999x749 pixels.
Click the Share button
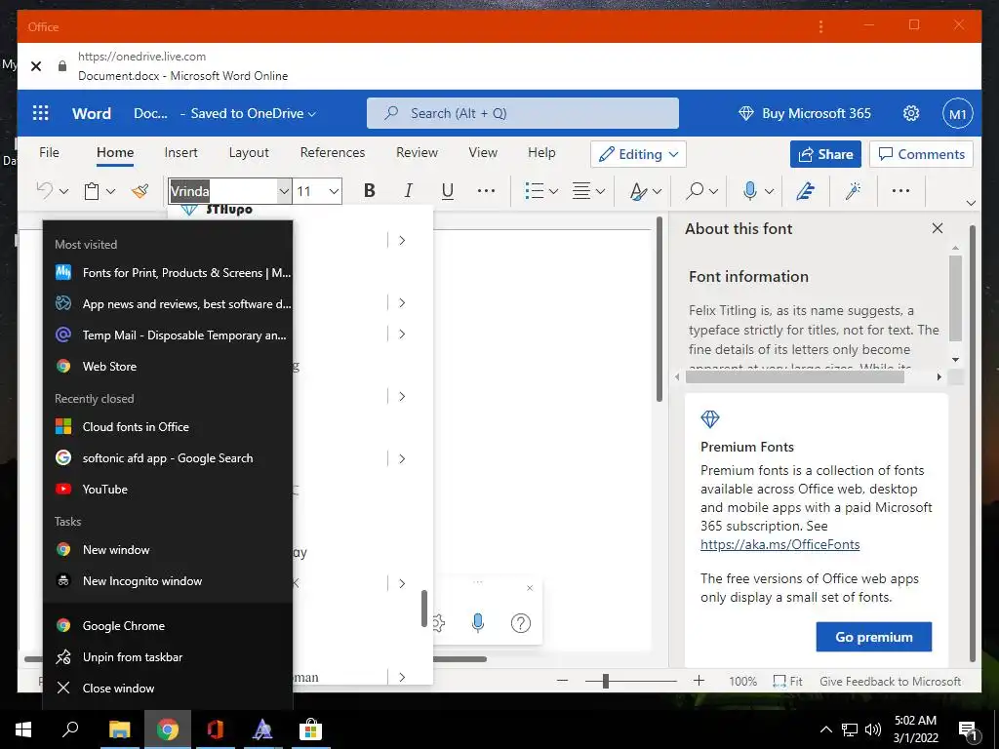825,154
